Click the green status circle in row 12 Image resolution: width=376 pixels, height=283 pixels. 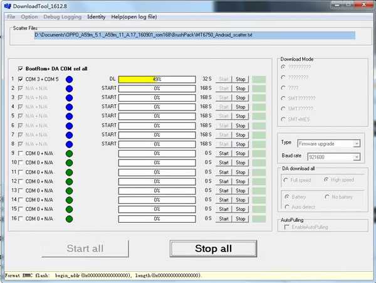tap(69, 181)
